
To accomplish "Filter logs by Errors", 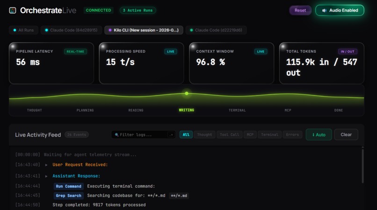I will point(292,135).
